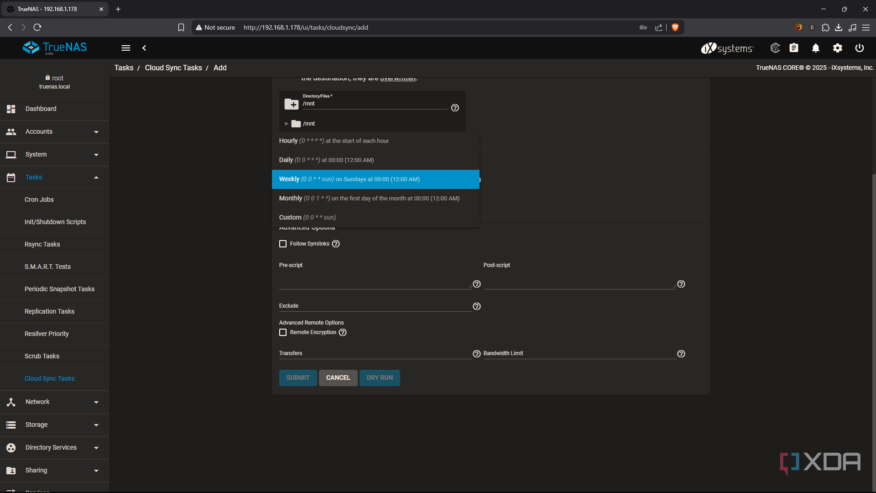Viewport: 876px width, 493px height.
Task: Open Replication Tasks page
Action: [55, 312]
